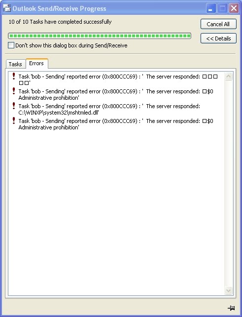Viewport: 242px width, 317px height.
Task: Click the green send/receive progress bar
Action: [100, 36]
